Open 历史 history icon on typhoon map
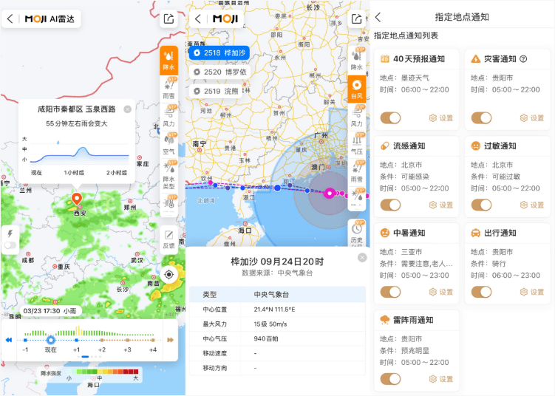 click(x=357, y=233)
